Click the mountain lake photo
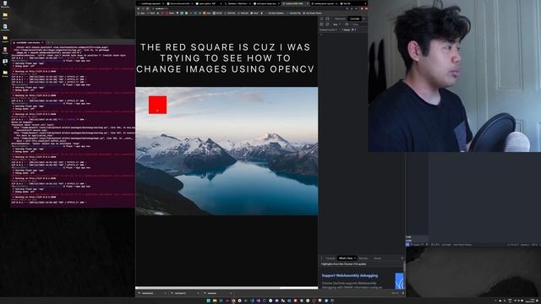Image resolution: width=541 pixels, height=304 pixels. (227, 151)
